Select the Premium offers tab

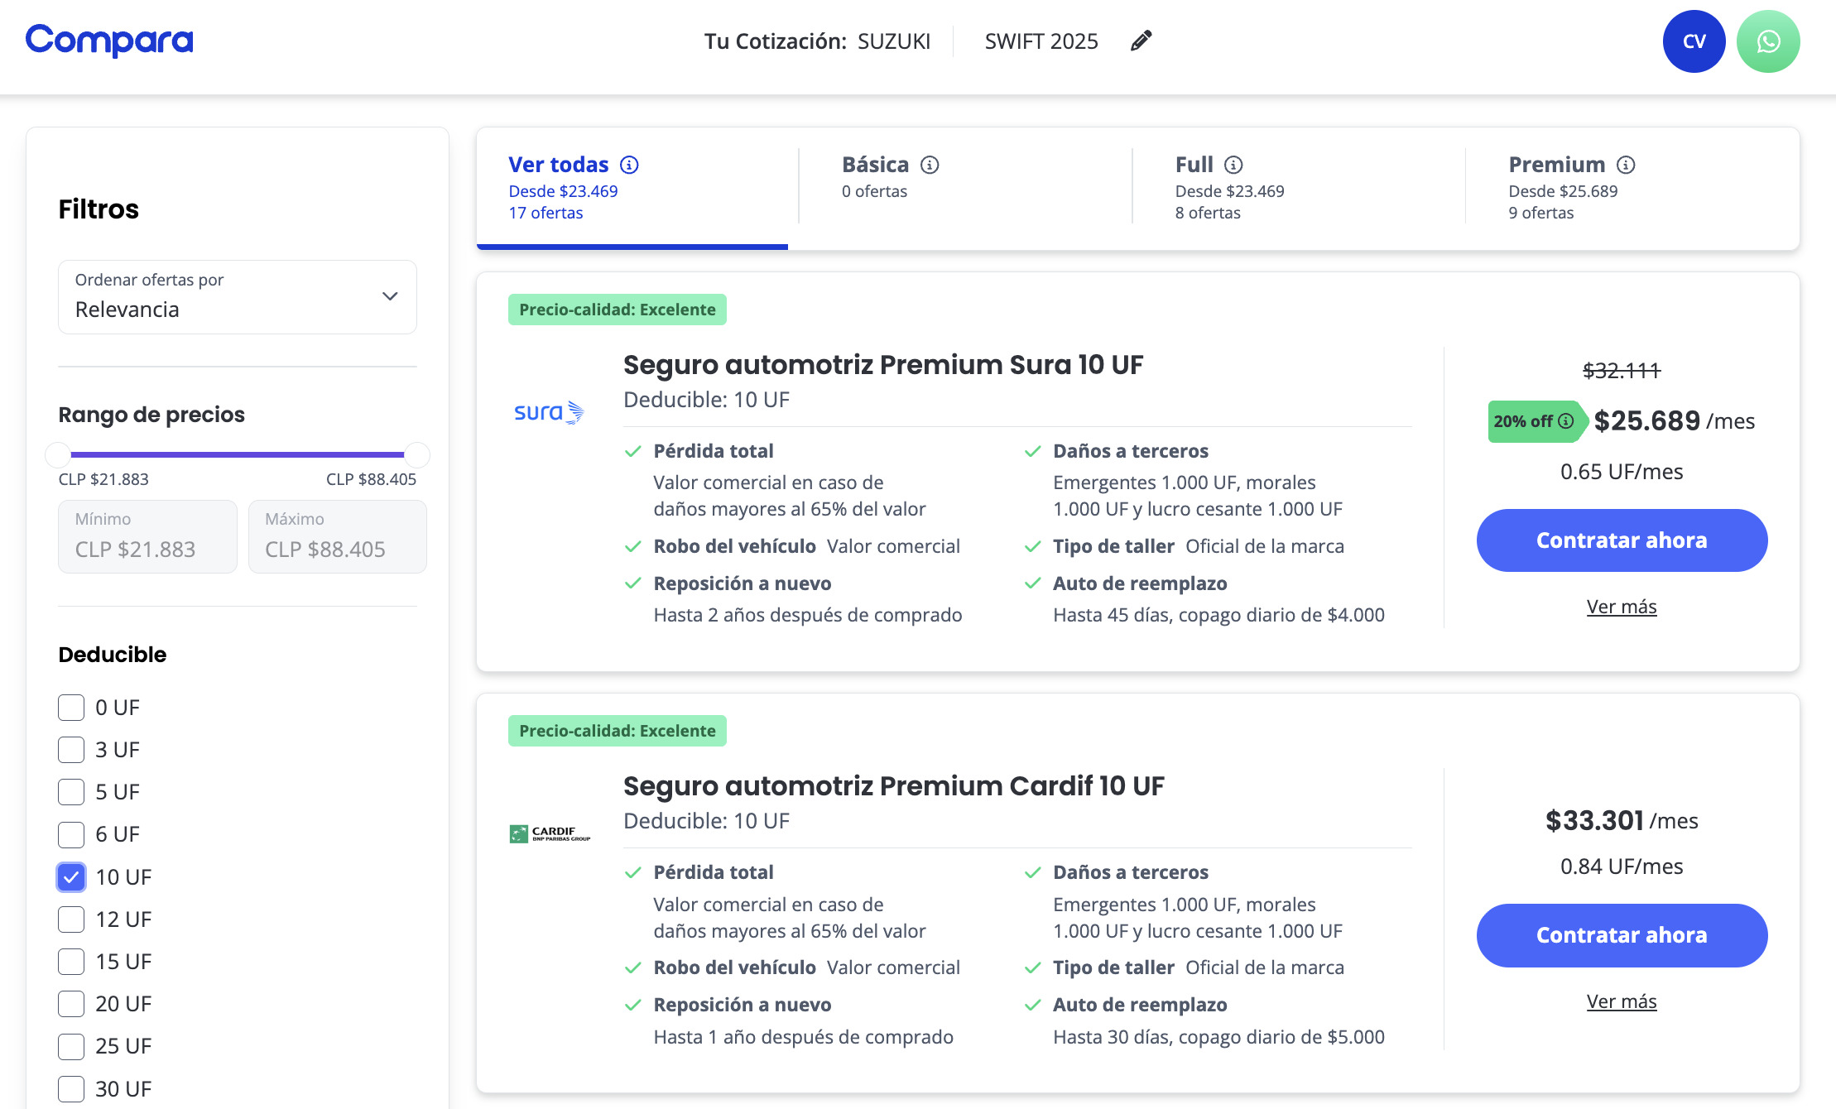coord(1557,165)
